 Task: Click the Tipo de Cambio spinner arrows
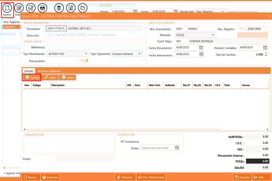coord(266,55)
